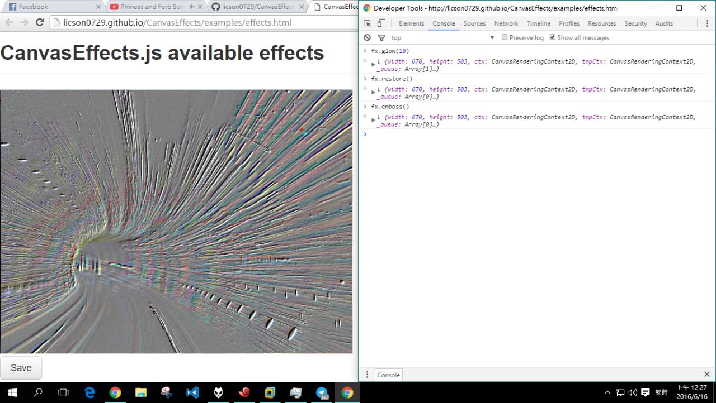Image resolution: width=716 pixels, height=403 pixels.
Task: Switch to the Elements tab in DevTools
Action: 411,23
